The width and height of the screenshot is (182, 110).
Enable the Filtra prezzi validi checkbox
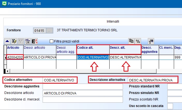(51, 41)
